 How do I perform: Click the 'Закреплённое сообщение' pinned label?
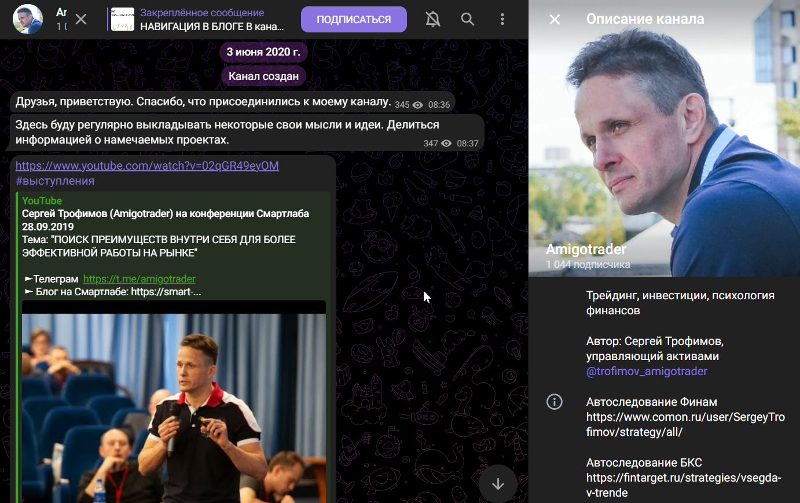tap(202, 13)
